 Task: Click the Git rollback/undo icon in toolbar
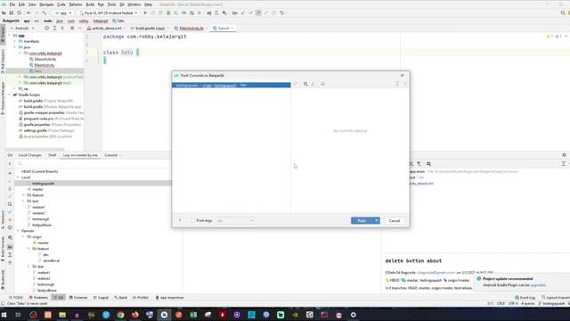281,13
